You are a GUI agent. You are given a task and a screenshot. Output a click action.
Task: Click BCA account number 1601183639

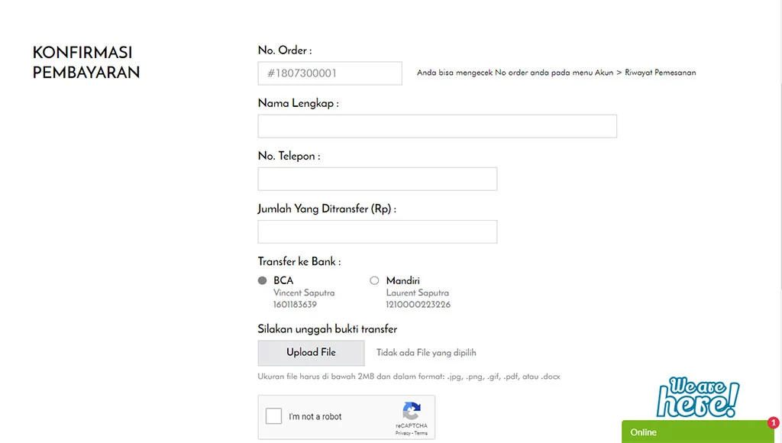pos(295,305)
